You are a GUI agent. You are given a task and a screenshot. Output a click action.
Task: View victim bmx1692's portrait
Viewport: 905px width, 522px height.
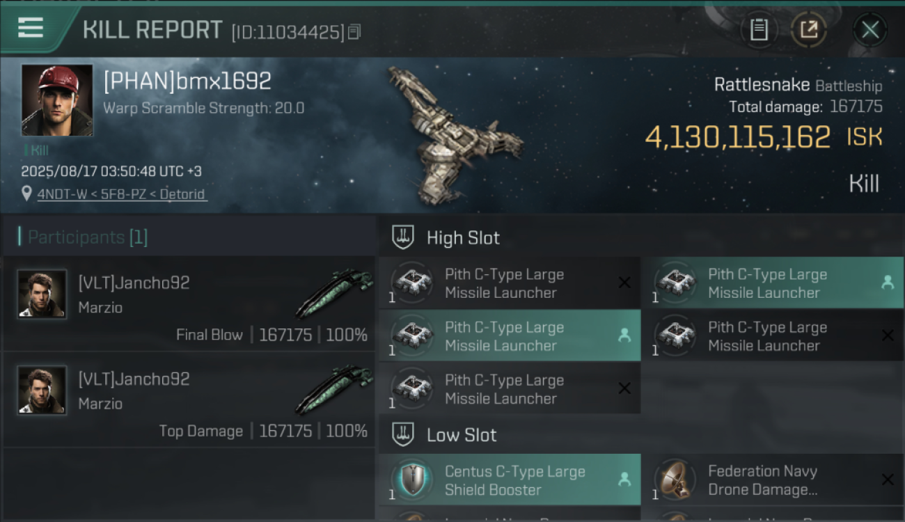[57, 100]
